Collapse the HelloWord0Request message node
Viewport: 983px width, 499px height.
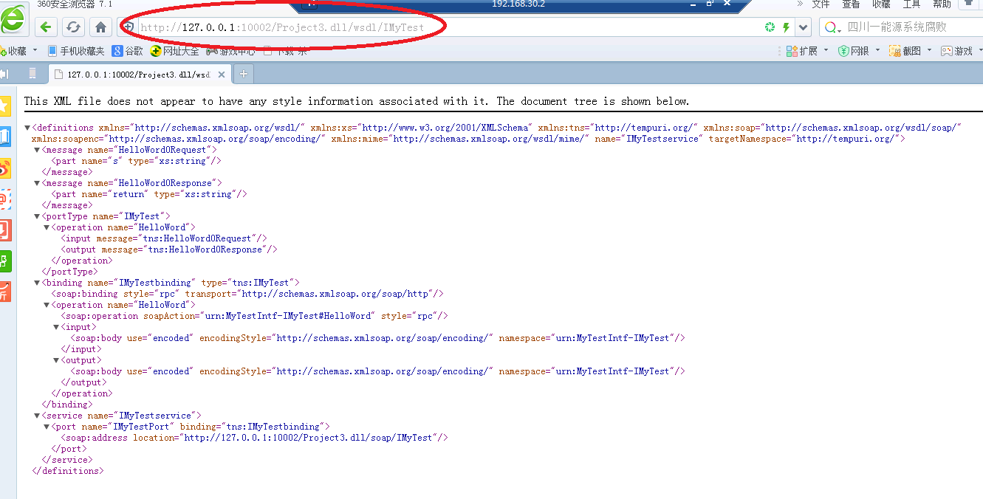pyautogui.click(x=37, y=150)
